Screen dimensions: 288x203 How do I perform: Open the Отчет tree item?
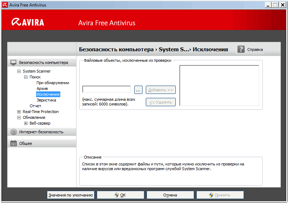pos(35,106)
